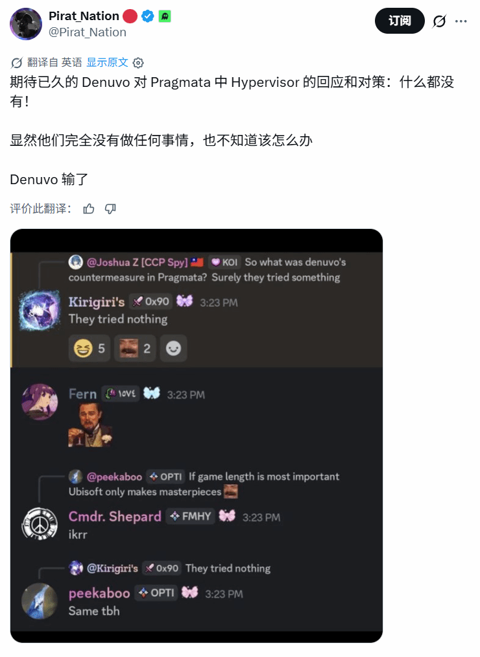Click the Pirat_Nation display name
The width and height of the screenshot is (480, 657).
pos(84,16)
